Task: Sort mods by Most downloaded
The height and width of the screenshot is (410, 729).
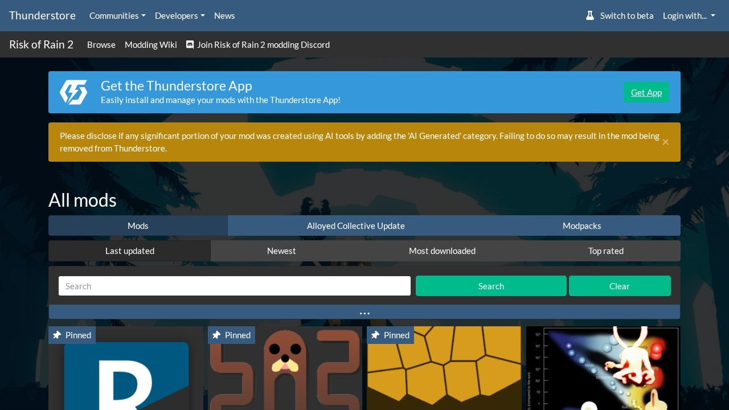Action: 442,251
